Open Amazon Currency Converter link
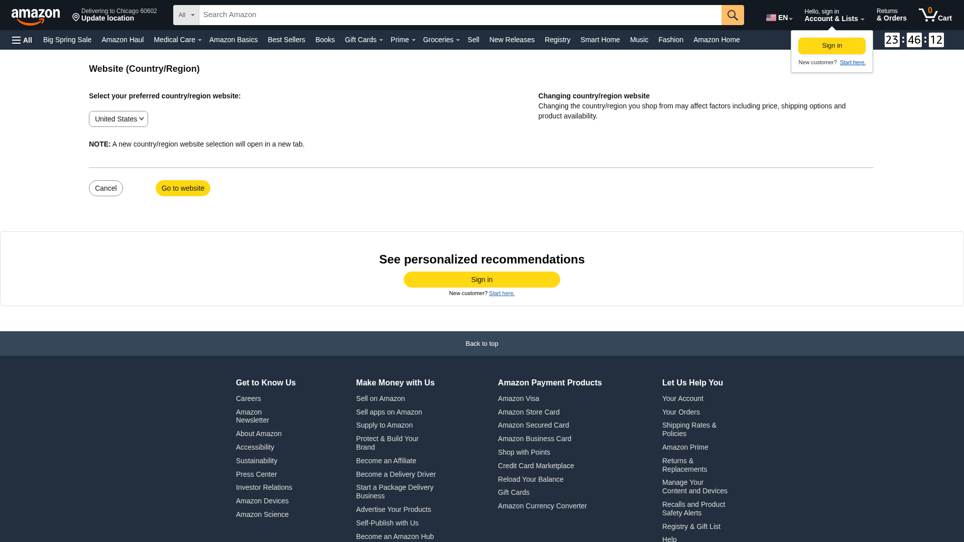Viewport: 964px width, 542px height. pyautogui.click(x=542, y=506)
